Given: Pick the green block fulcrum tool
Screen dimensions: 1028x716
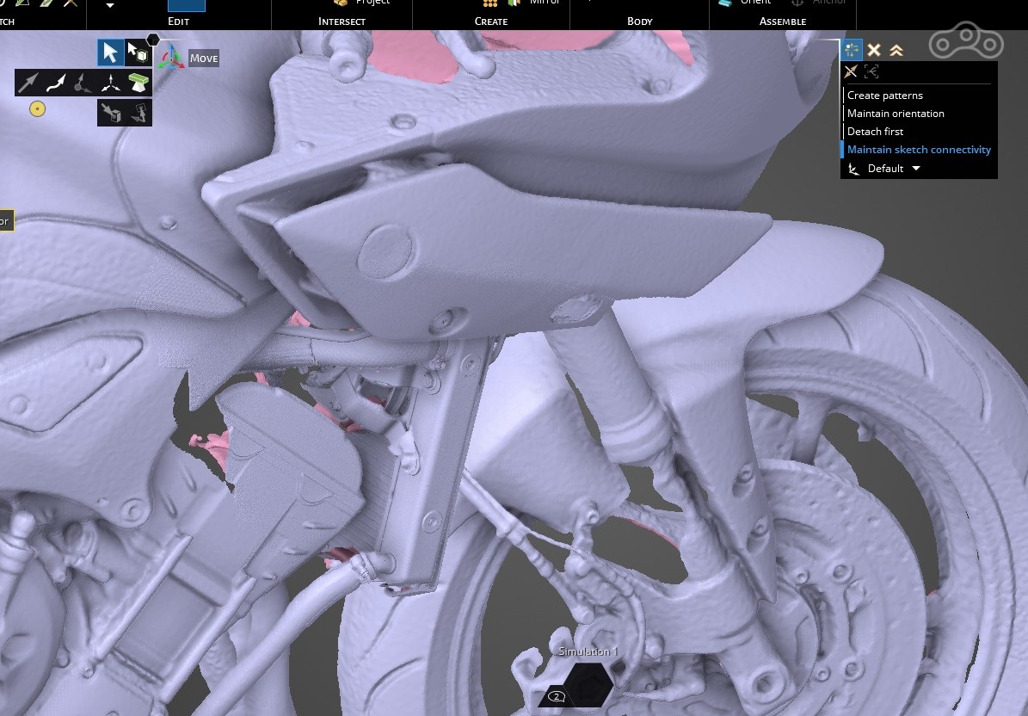Looking at the screenshot, I should pos(138,83).
